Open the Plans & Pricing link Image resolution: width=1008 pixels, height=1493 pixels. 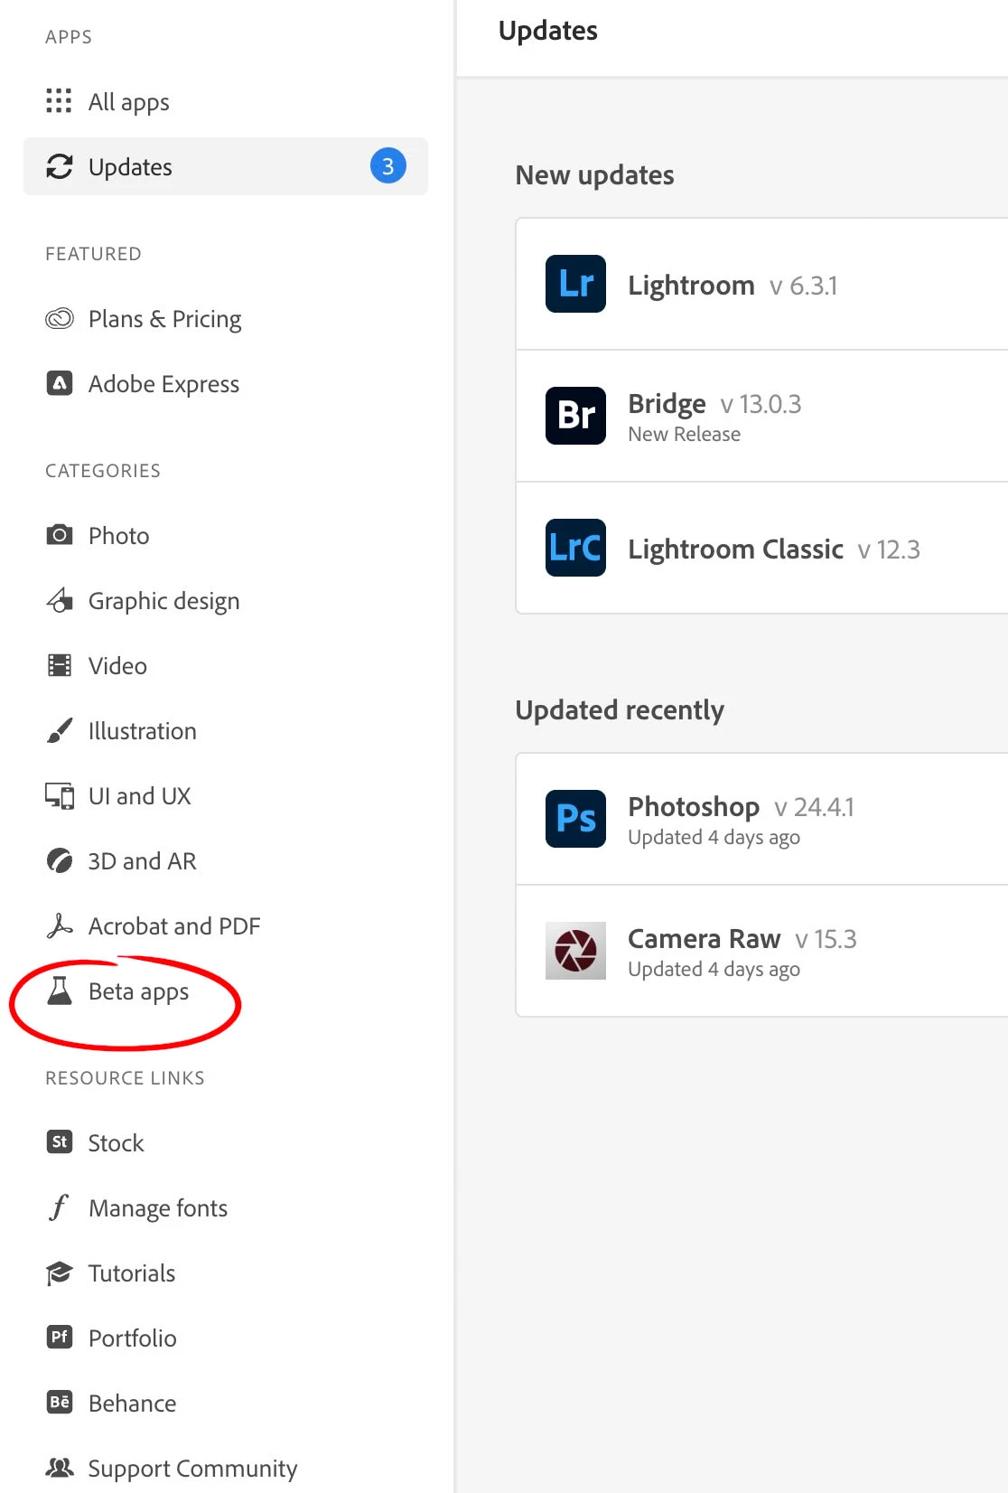[x=226, y=318]
